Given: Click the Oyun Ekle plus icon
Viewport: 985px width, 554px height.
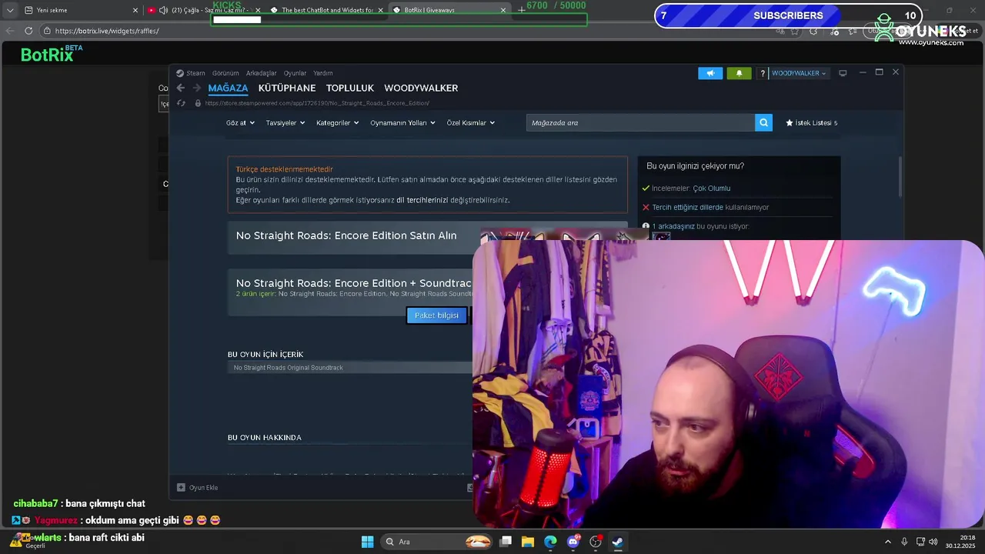Looking at the screenshot, I should pyautogui.click(x=181, y=487).
